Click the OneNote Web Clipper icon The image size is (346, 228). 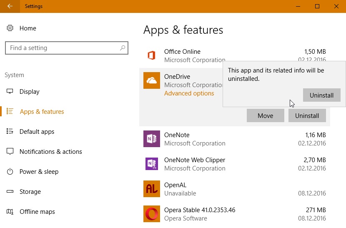pos(152,164)
